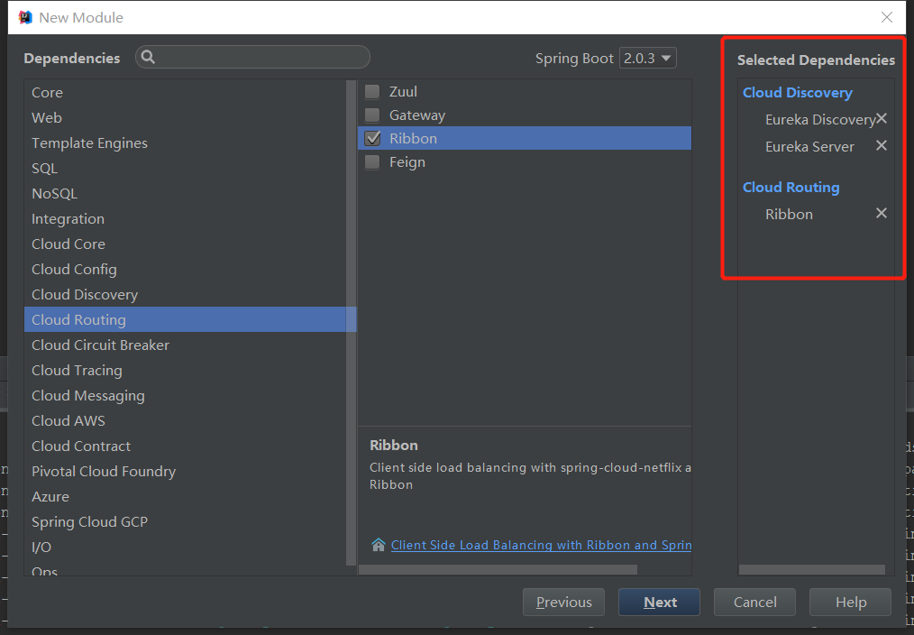
Task: Close the New Module dialog
Action: [x=887, y=17]
